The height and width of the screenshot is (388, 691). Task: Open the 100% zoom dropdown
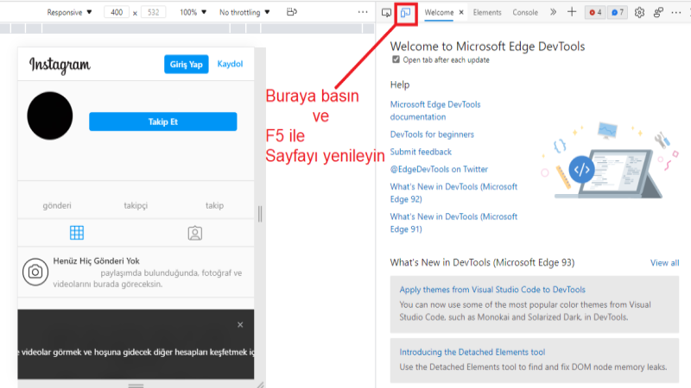(193, 12)
